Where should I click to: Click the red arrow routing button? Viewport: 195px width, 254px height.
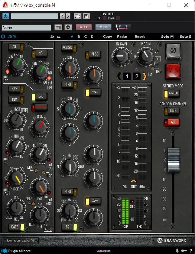click(x=39, y=107)
